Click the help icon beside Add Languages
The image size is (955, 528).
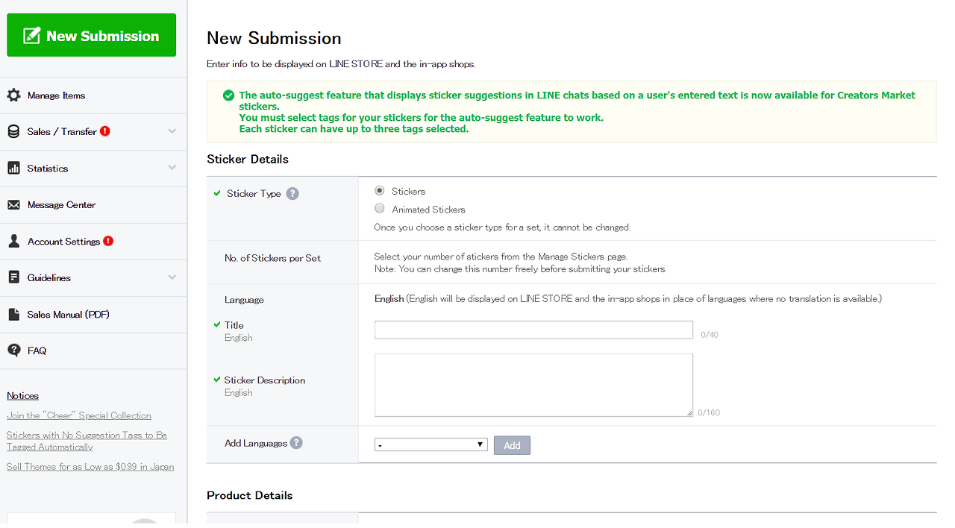[x=296, y=443]
